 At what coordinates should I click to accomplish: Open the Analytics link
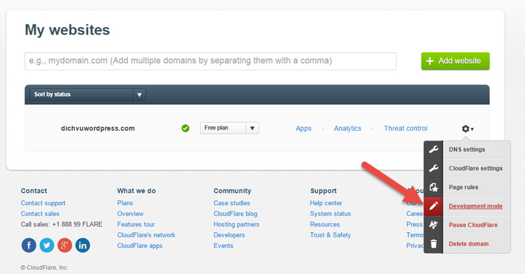[347, 128]
